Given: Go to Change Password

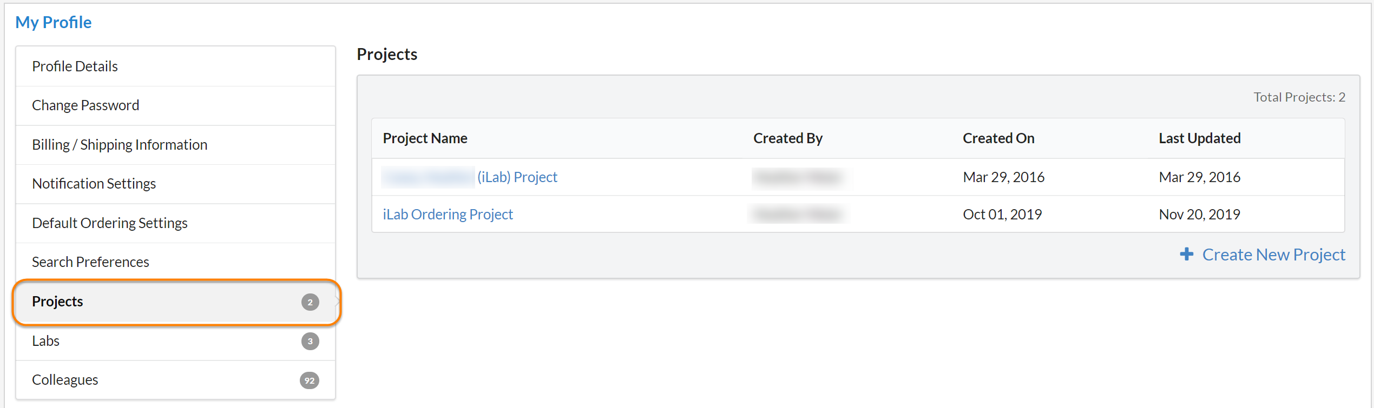Looking at the screenshot, I should tap(86, 105).
